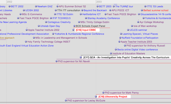
Task: Click the dot icon next to APU PGCE ICT
Action: pos(110,10)
